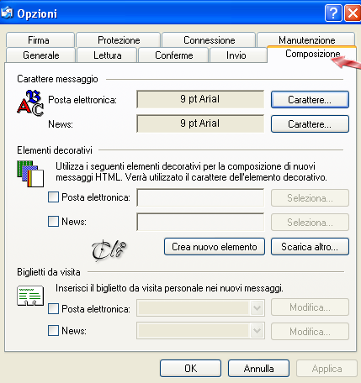Switch to the Lettura tab
The height and width of the screenshot is (383, 361).
(x=107, y=55)
